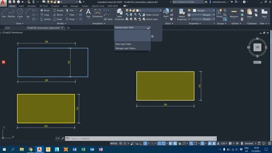Select the Polyline tool
The height and width of the screenshot is (153, 272).
coord(11,13)
